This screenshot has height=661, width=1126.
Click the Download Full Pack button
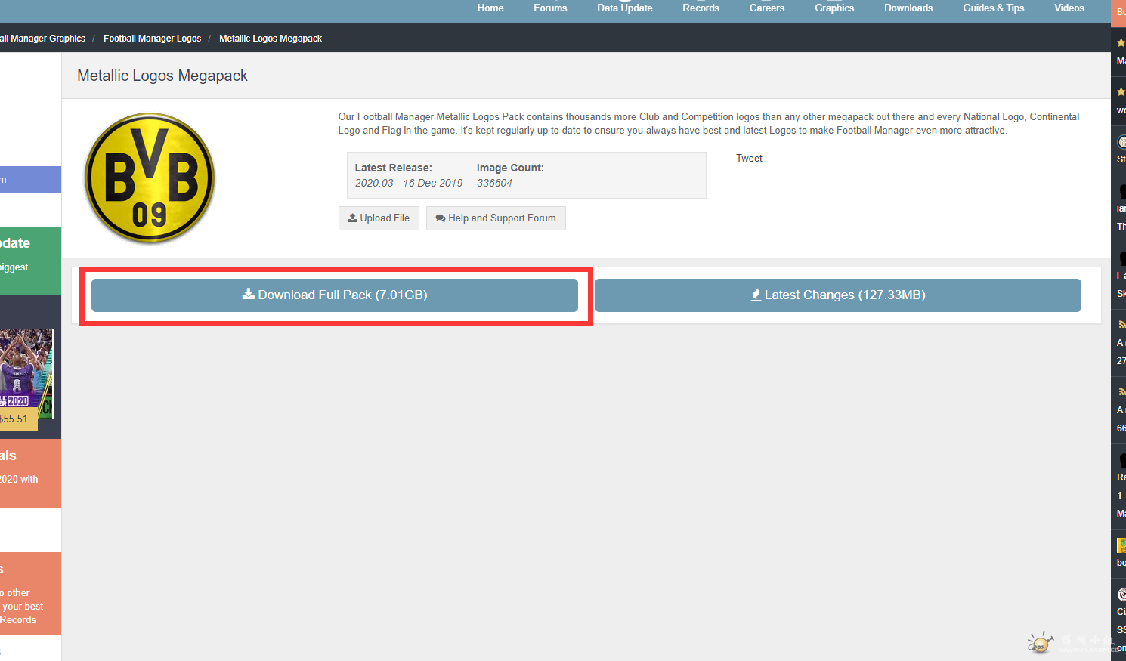click(334, 295)
